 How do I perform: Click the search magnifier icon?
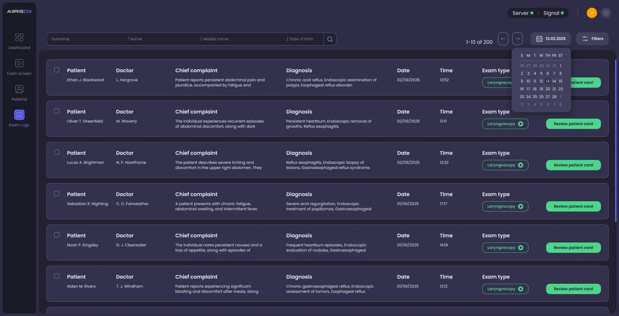click(330, 39)
